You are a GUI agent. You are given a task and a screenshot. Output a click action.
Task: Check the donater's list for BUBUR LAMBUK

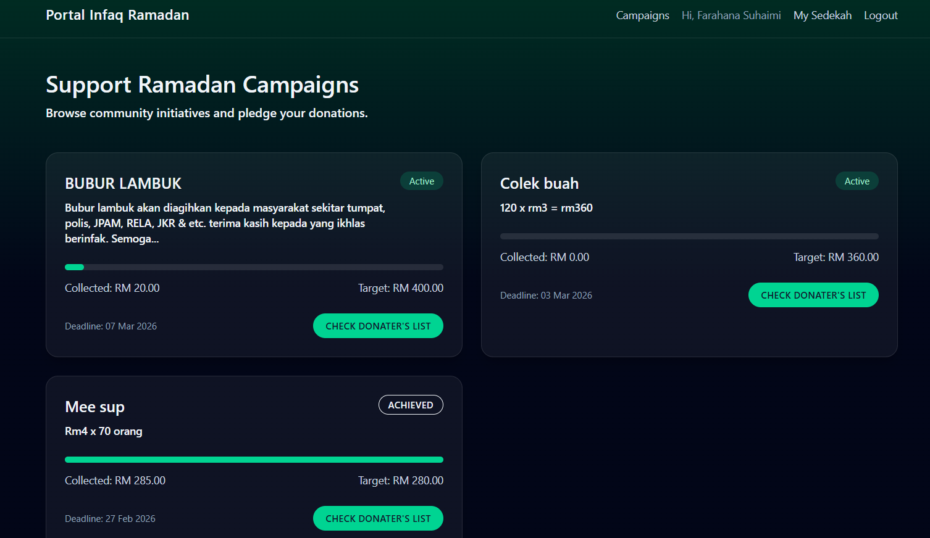point(378,325)
